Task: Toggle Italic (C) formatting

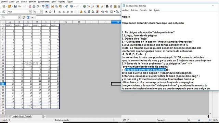Action: click(50, 12)
